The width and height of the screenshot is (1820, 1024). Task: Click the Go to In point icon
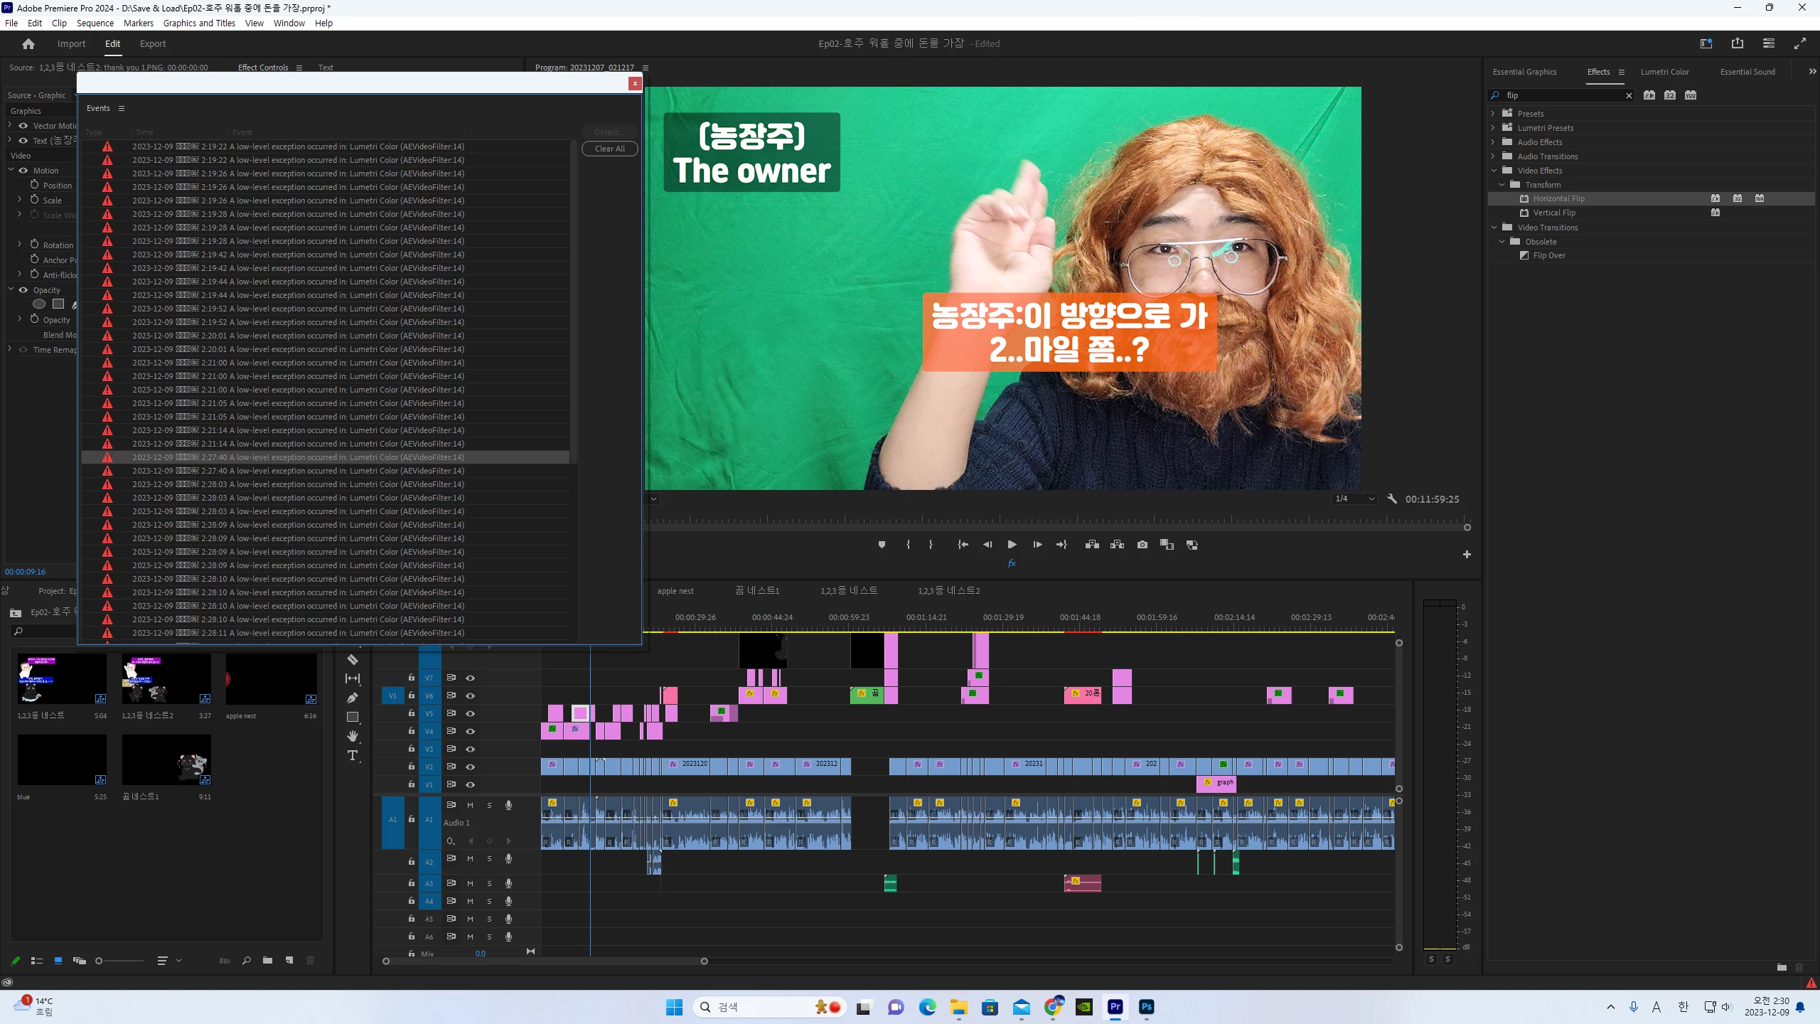click(963, 545)
